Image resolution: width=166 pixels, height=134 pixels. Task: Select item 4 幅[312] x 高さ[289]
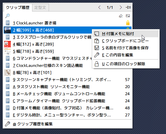click(x=48, y=44)
